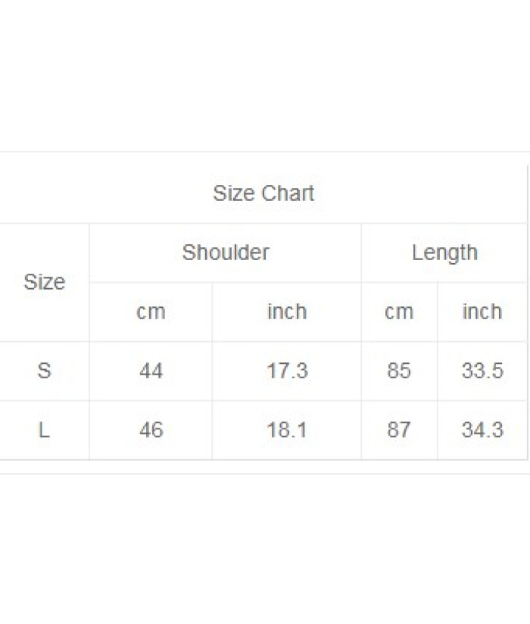Select the 85 length cm value
Screen dimensions: 530x624
pos(399,371)
